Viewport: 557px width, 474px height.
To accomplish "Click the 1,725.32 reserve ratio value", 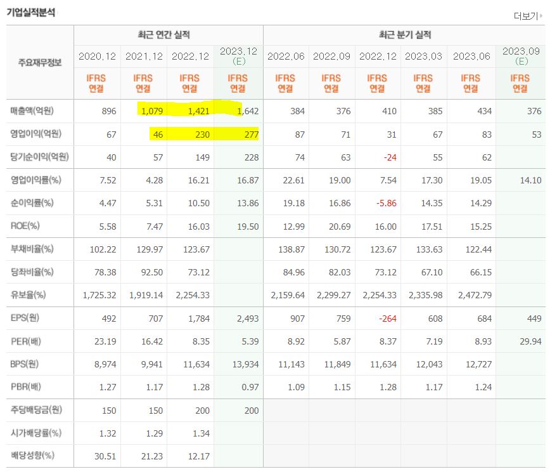I will tap(99, 295).
